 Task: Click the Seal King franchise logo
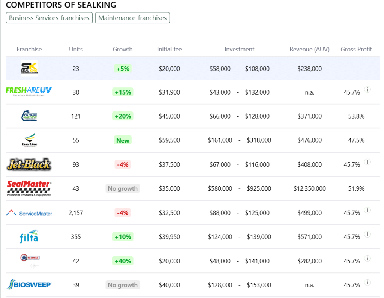[x=29, y=68]
